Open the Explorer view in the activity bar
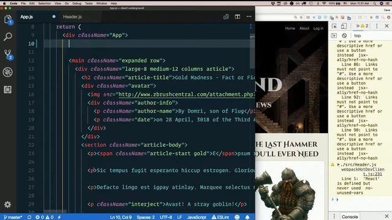The width and height of the screenshot is (392, 220). click(7, 20)
